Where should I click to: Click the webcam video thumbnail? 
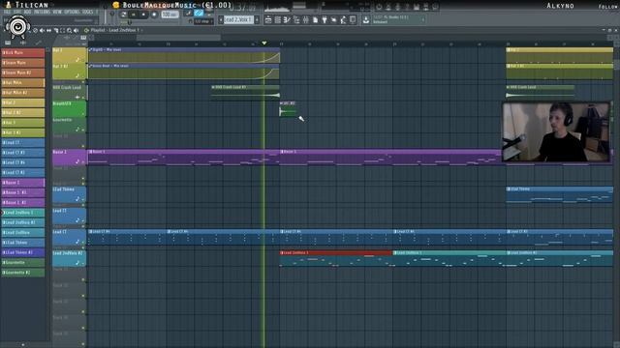click(x=556, y=132)
